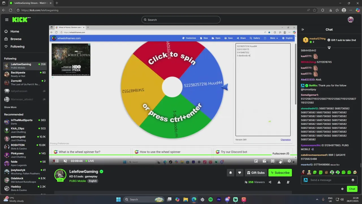Click the Gift Subs button
Viewport: 362px width, 204px height.
(256, 173)
